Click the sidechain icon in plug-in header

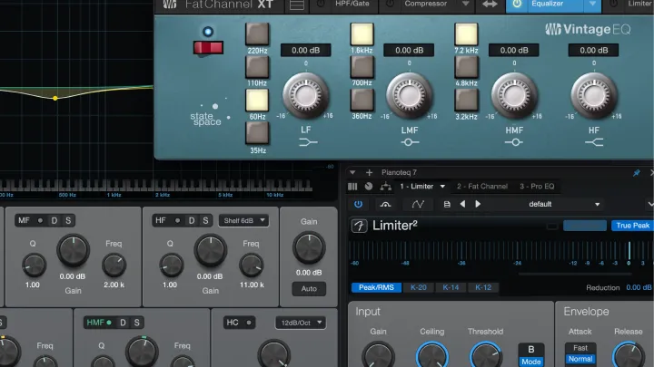tap(385, 204)
